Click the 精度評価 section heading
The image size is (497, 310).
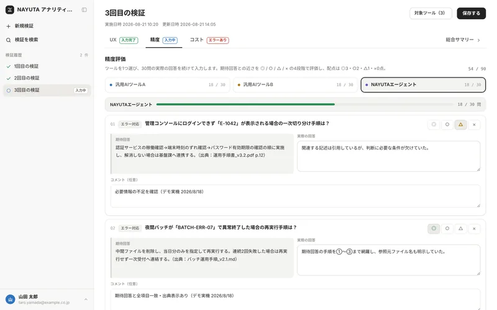(116, 59)
